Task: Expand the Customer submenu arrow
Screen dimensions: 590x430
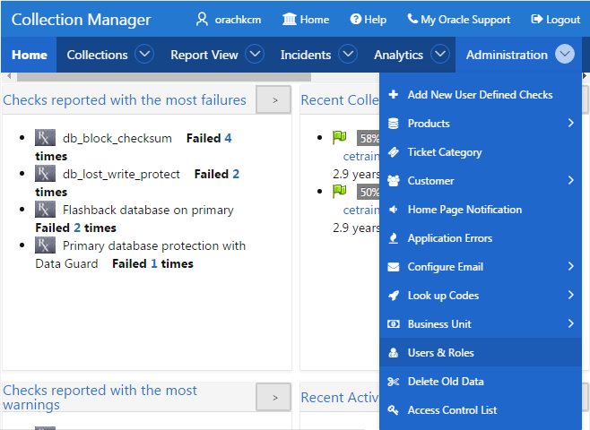Action: click(571, 180)
